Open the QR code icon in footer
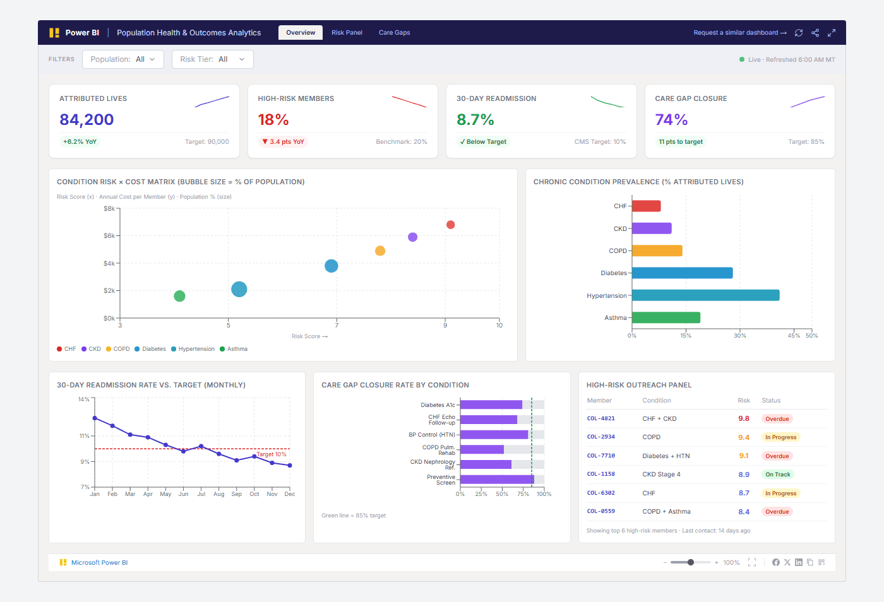The image size is (884, 602). [x=821, y=562]
